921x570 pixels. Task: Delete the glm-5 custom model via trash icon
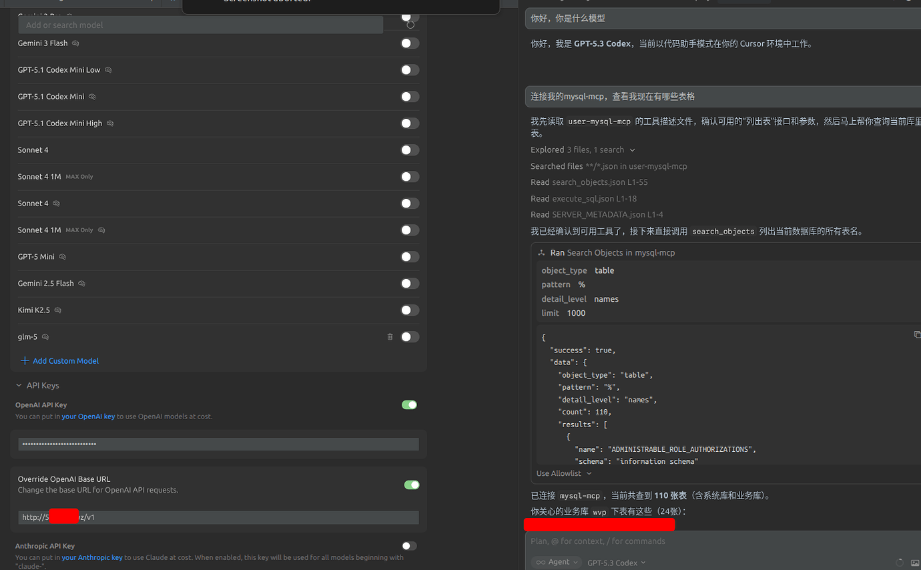click(x=390, y=337)
